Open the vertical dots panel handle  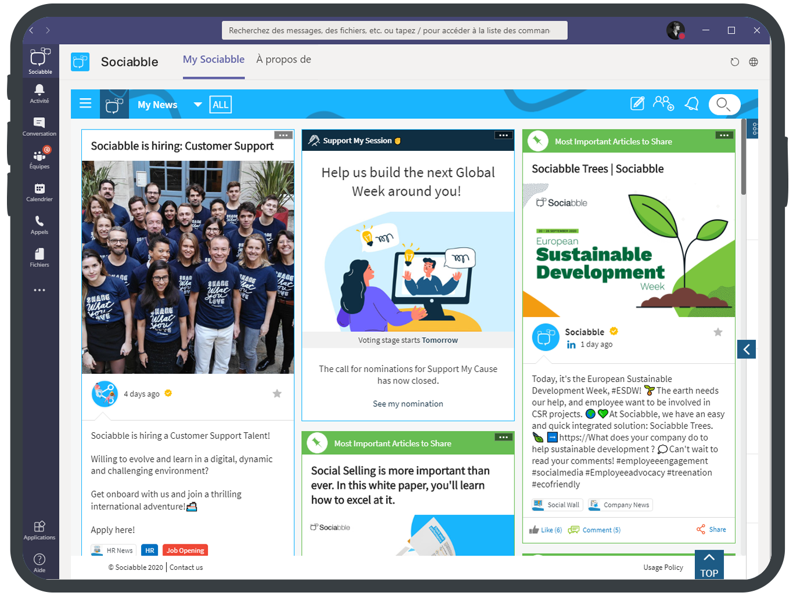(x=754, y=129)
